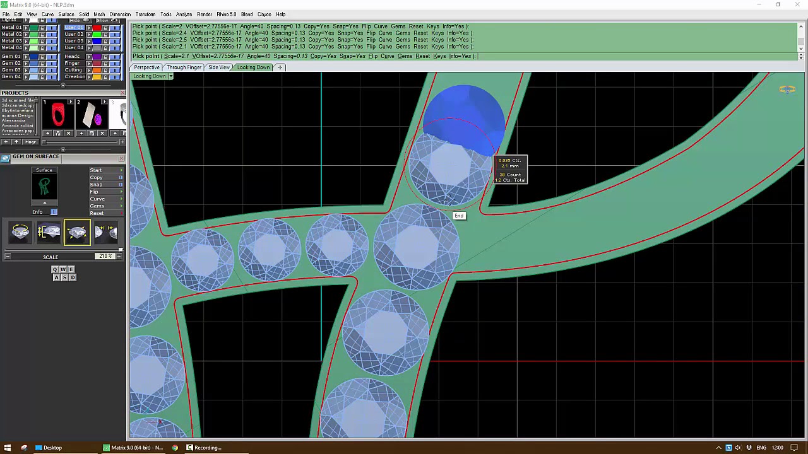Toggle visibility of Gem 04 layer
The image size is (808, 454).
click(x=52, y=77)
